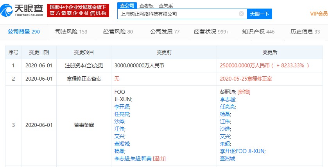Select the 查公司 search tab
The height and width of the screenshot is (167, 328).
click(127, 5)
